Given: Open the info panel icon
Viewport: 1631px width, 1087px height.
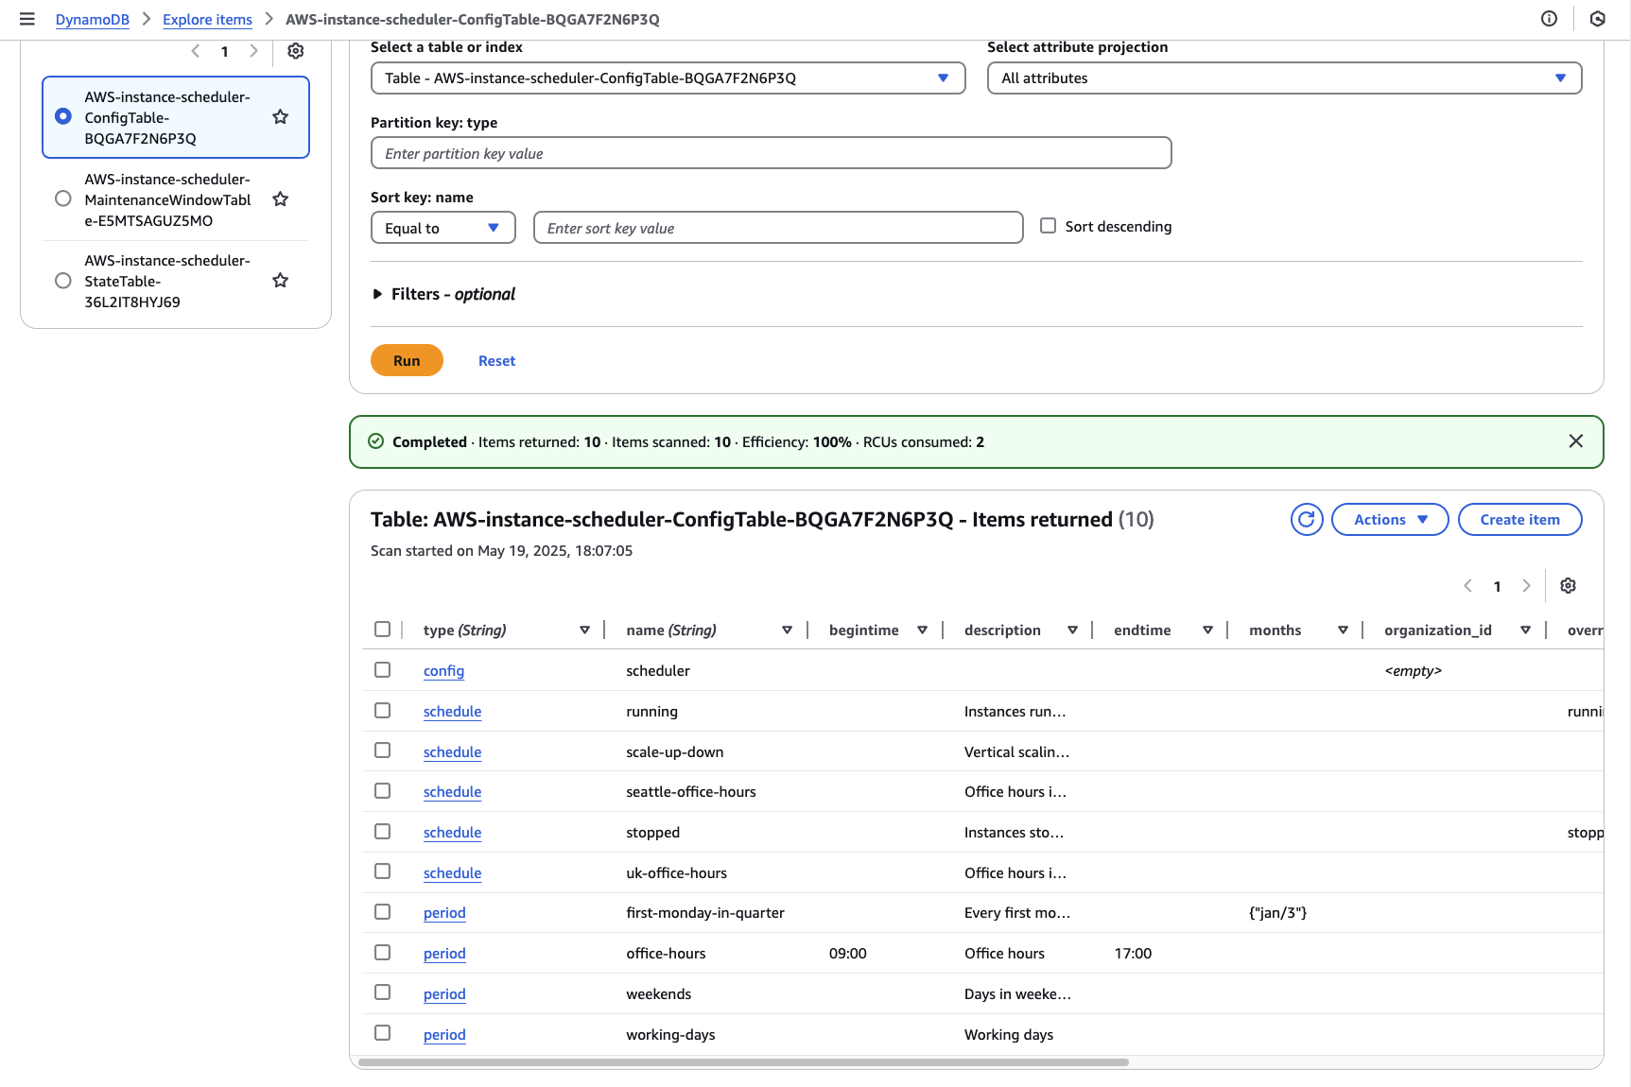Looking at the screenshot, I should point(1549,19).
